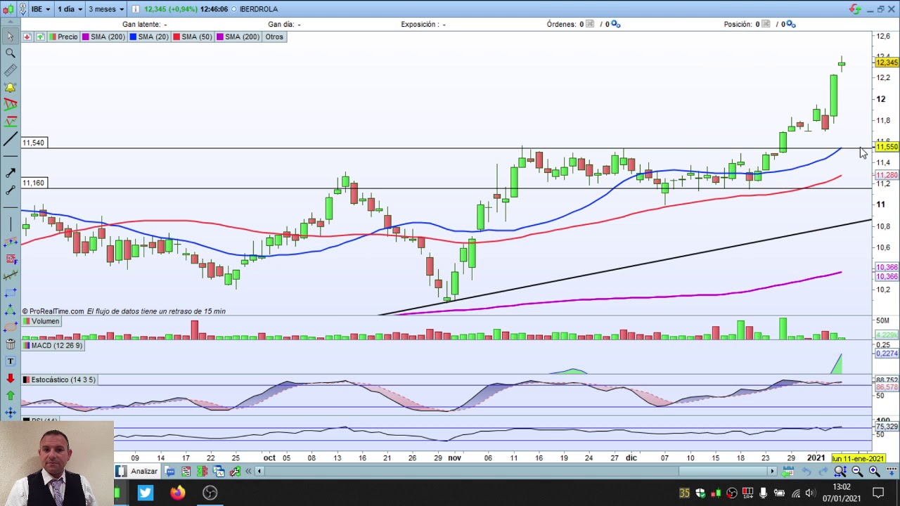Click the far-right bottom bar dotted arrow icon
900x506 pixels.
point(890,472)
